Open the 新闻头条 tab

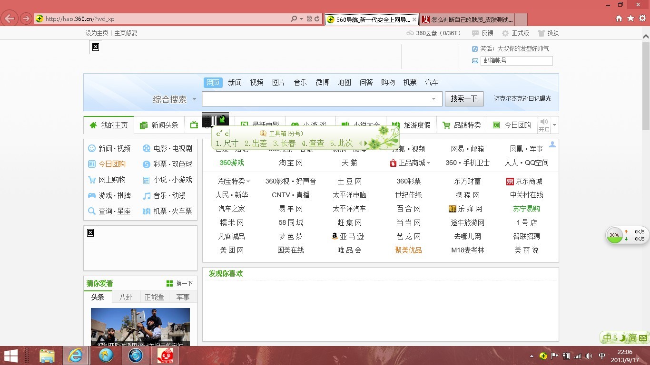[x=159, y=125]
